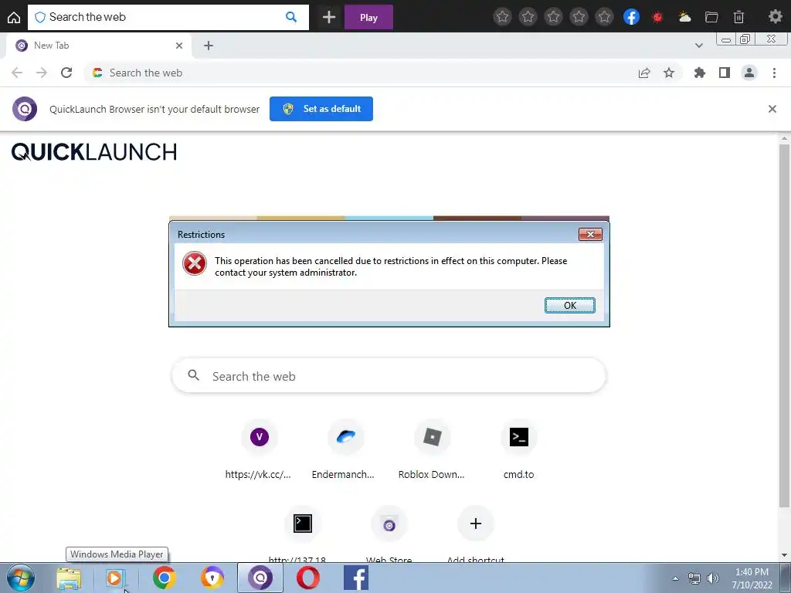791x593 pixels.
Task: Click the browser forward arrow
Action: (x=42, y=73)
